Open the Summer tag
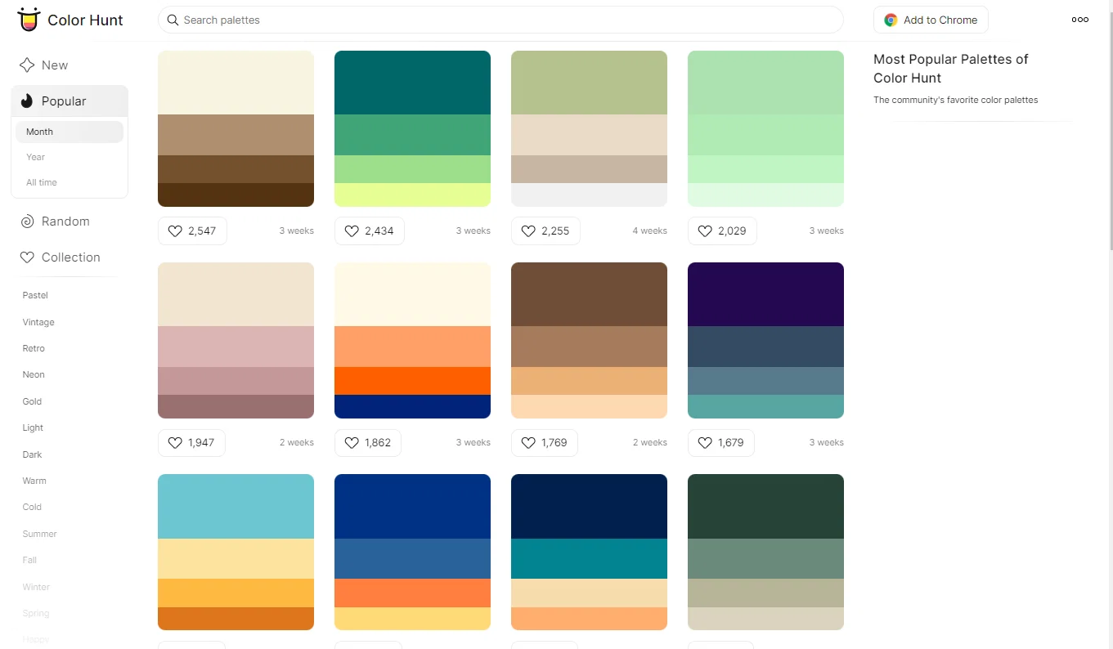Screen dimensions: 1113x649 coord(39,534)
